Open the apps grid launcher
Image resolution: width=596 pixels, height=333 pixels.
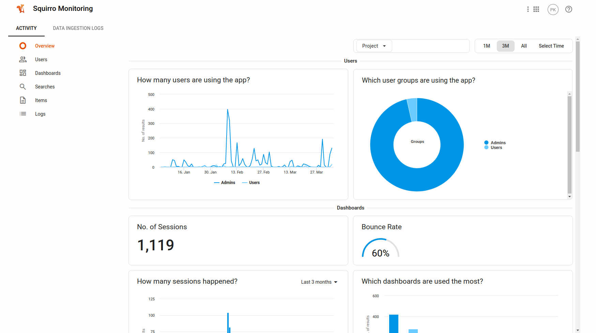536,9
